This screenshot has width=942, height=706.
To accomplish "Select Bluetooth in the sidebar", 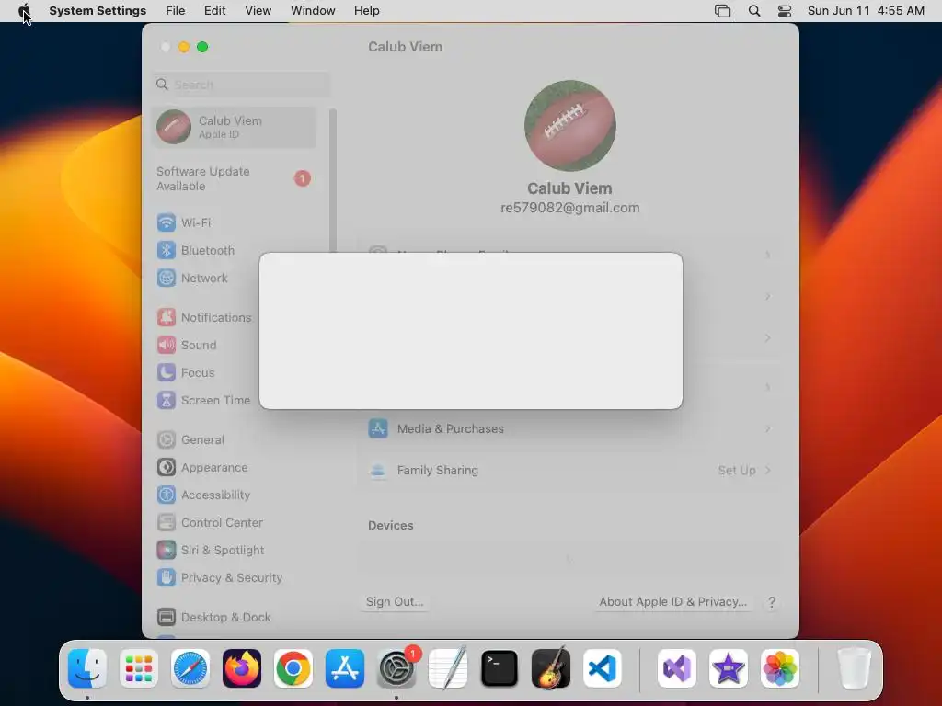I will click(x=235, y=250).
